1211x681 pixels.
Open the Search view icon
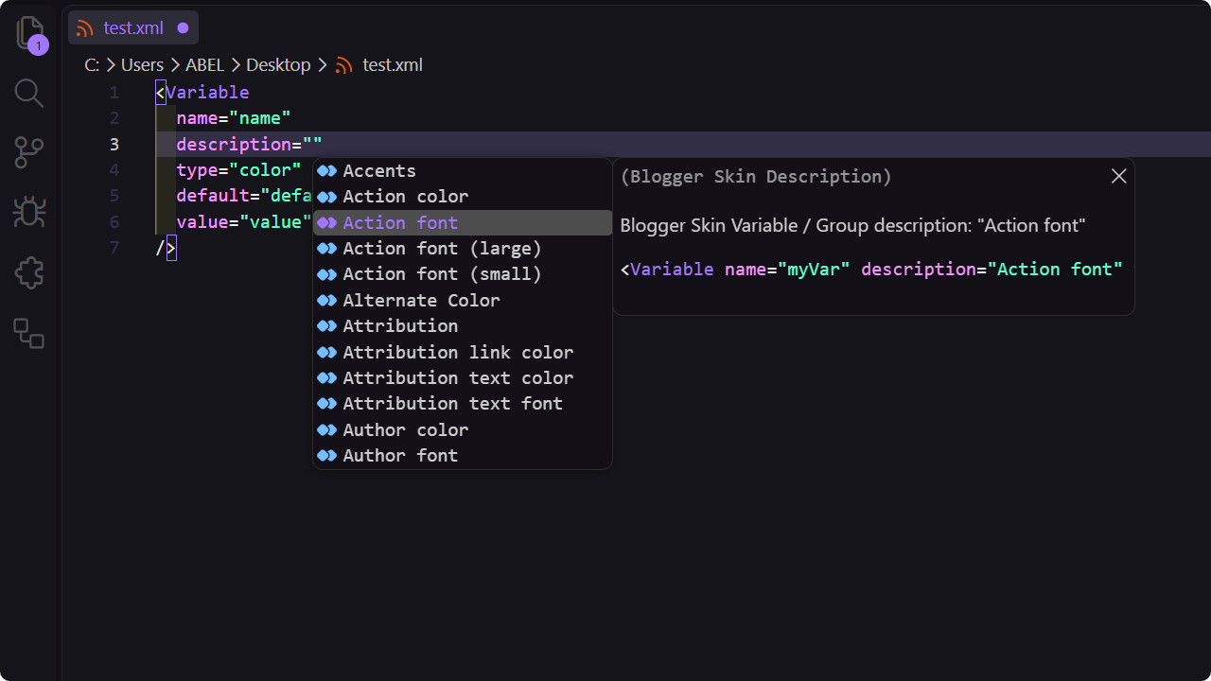(29, 93)
